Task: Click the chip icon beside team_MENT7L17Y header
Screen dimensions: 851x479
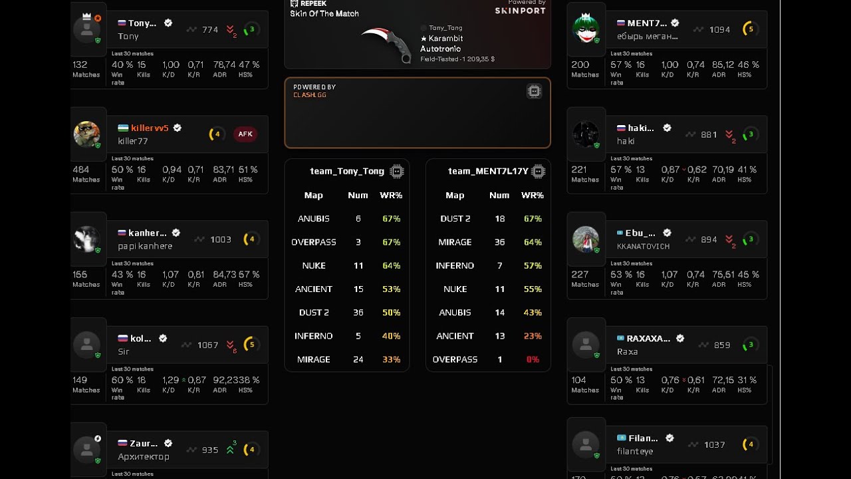Action: click(539, 172)
